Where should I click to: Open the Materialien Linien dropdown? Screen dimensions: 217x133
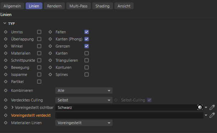click(x=84, y=123)
